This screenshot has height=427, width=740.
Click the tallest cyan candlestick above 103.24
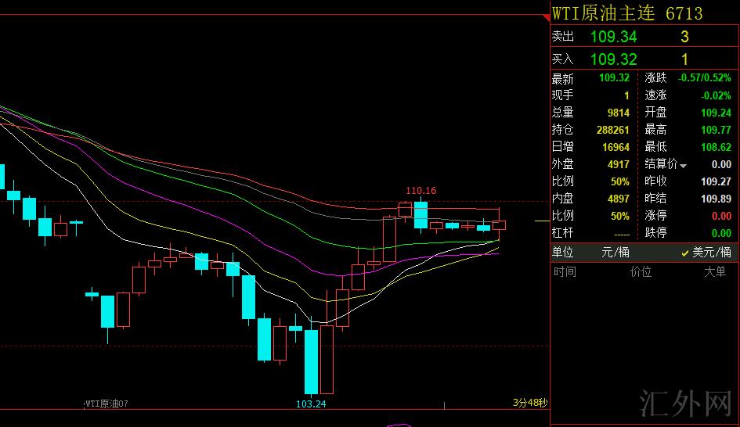coord(312,361)
